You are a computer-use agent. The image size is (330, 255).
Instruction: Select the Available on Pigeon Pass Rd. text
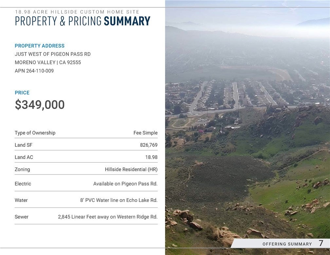pos(125,184)
